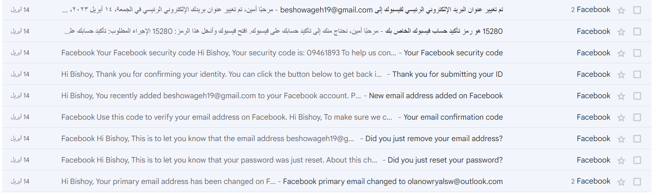Star 'Did you just remove your email address?' email
The height and width of the screenshot is (193, 652).
coord(621,139)
